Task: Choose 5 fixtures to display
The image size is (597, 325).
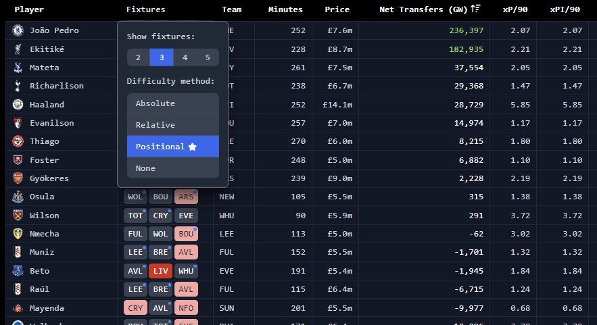Action: coord(208,57)
